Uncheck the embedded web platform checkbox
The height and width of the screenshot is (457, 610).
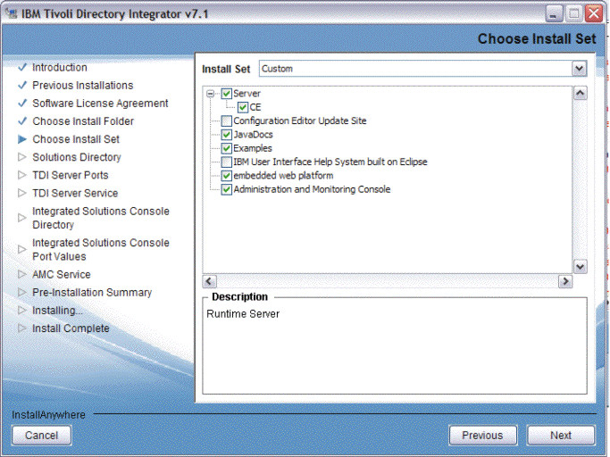pos(227,176)
